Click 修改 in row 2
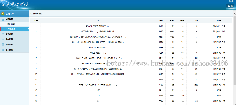Viewport: 236px width, 105px height. click(x=218, y=32)
